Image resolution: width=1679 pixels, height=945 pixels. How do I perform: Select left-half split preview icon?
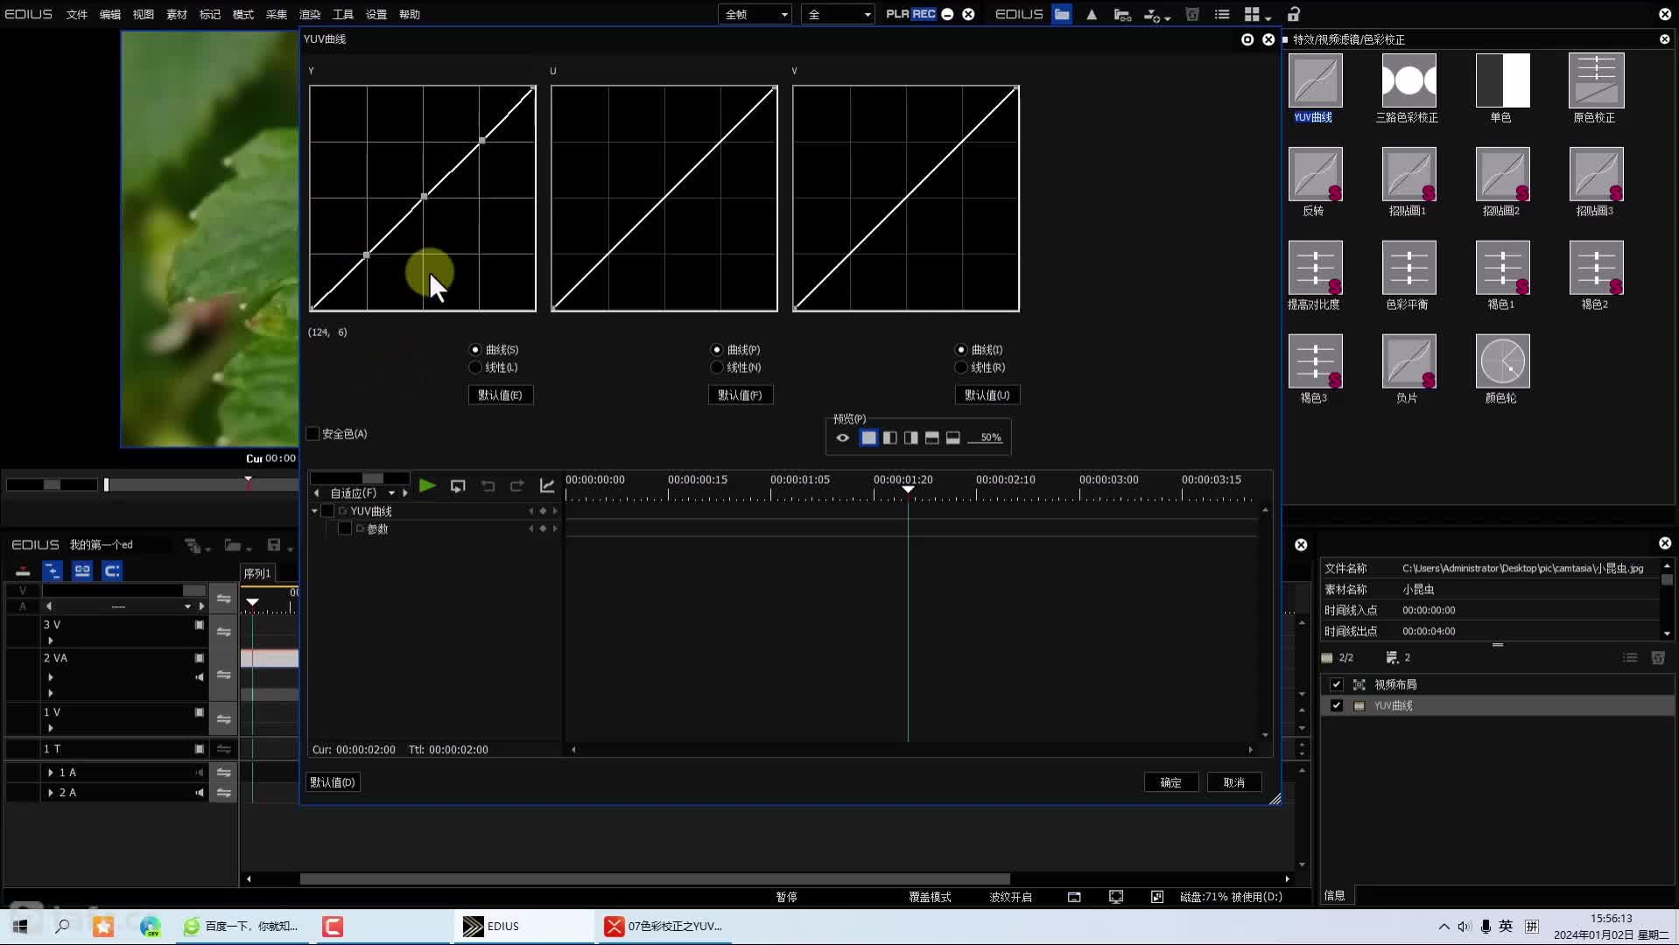click(889, 437)
